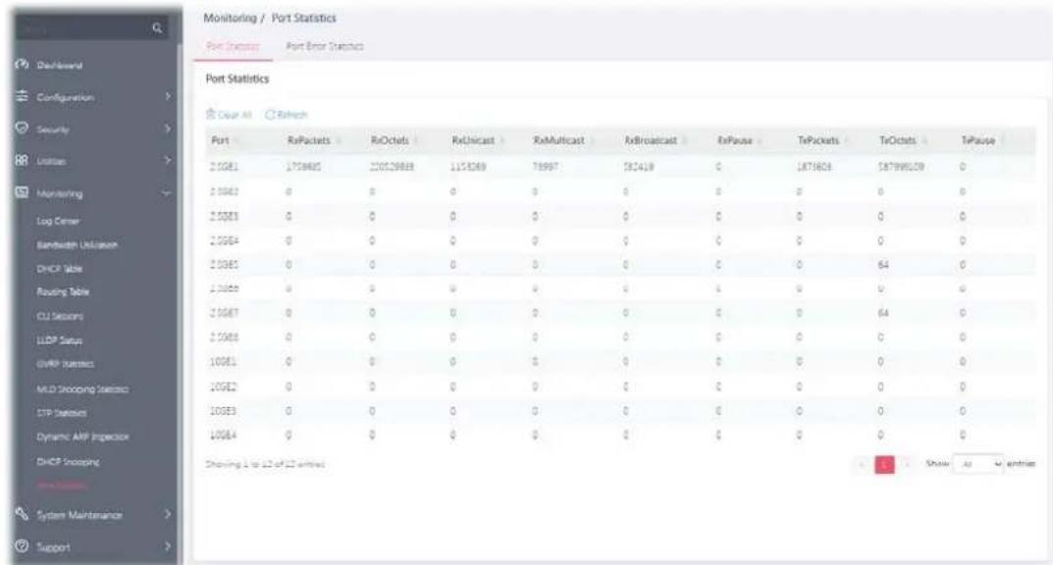The width and height of the screenshot is (1053, 565).
Task: Click the Monitoring breadcrumb link
Action: (230, 18)
